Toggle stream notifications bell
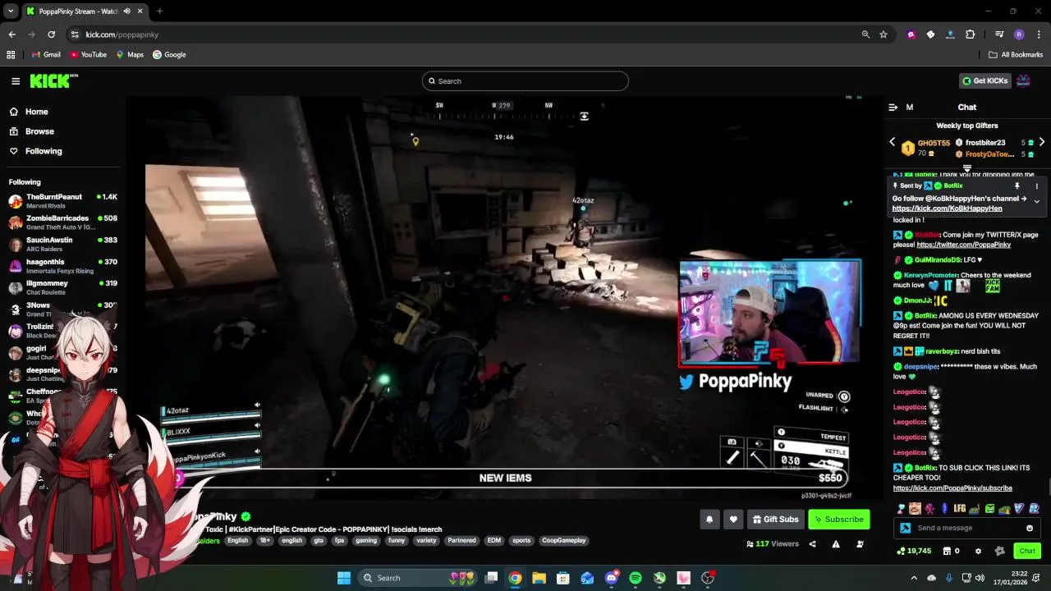 coord(709,519)
